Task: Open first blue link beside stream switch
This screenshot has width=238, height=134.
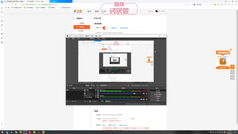Action: coord(114,28)
